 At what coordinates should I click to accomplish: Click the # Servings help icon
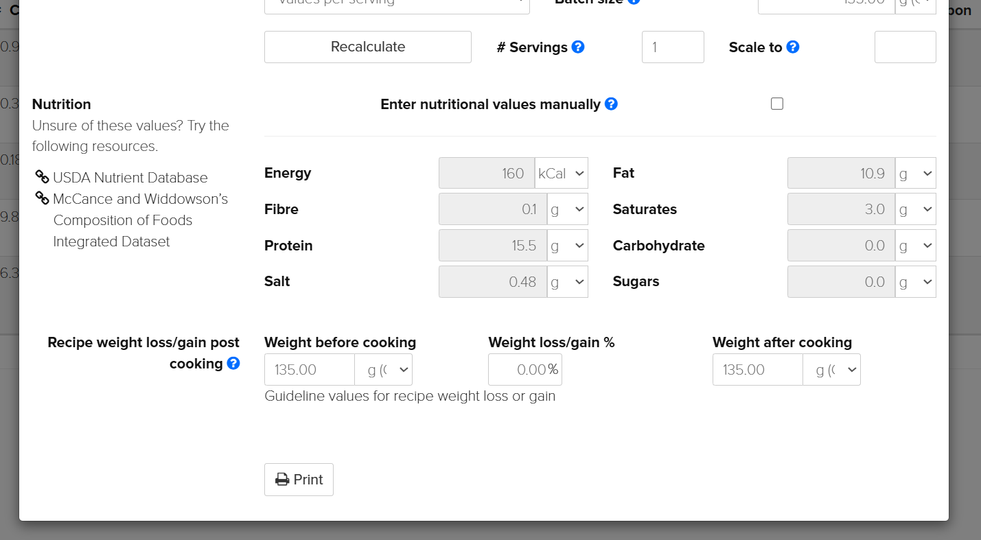[578, 47]
